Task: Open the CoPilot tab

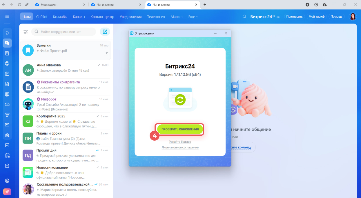Action: (x=42, y=17)
